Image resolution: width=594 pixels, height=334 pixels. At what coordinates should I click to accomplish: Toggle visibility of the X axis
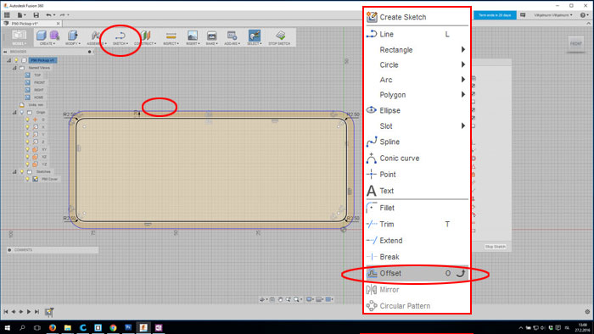tap(27, 127)
